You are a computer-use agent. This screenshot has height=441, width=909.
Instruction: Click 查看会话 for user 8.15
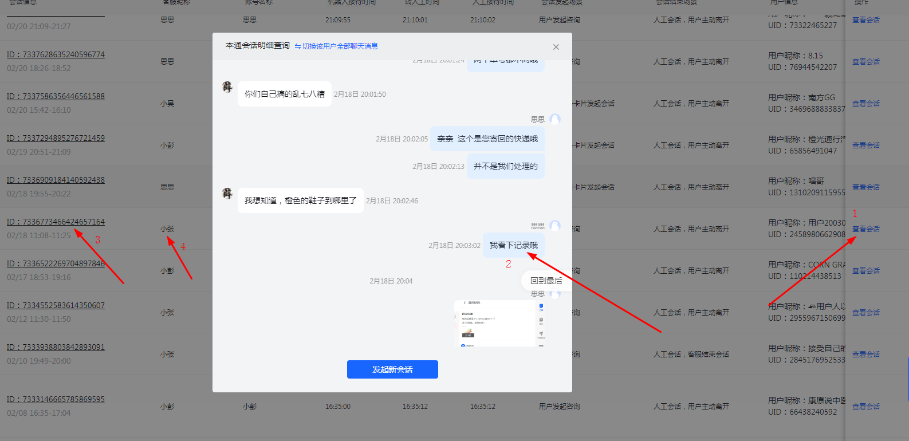[x=865, y=62]
